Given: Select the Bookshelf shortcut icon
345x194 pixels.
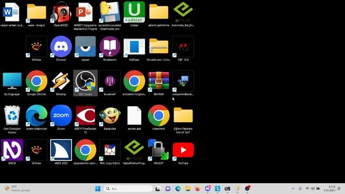Looking at the screenshot, I should [110, 81].
